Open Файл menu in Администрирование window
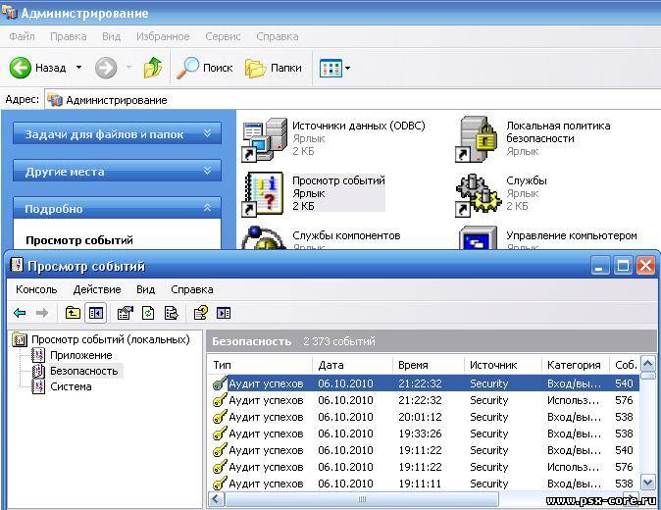Viewport: 661px width, 510px height. [22, 36]
